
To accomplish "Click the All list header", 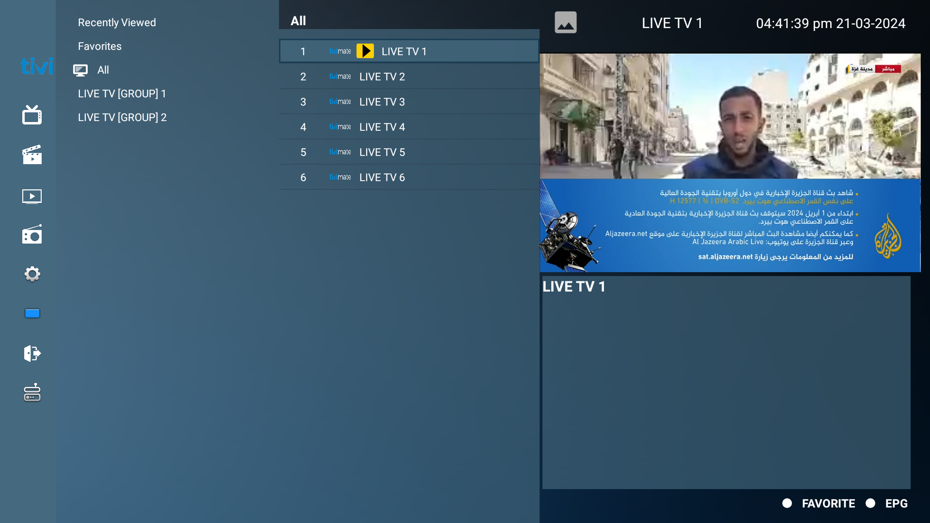I will click(298, 21).
